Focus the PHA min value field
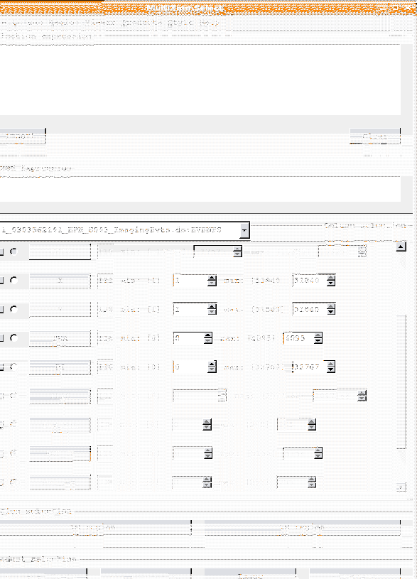 188,338
